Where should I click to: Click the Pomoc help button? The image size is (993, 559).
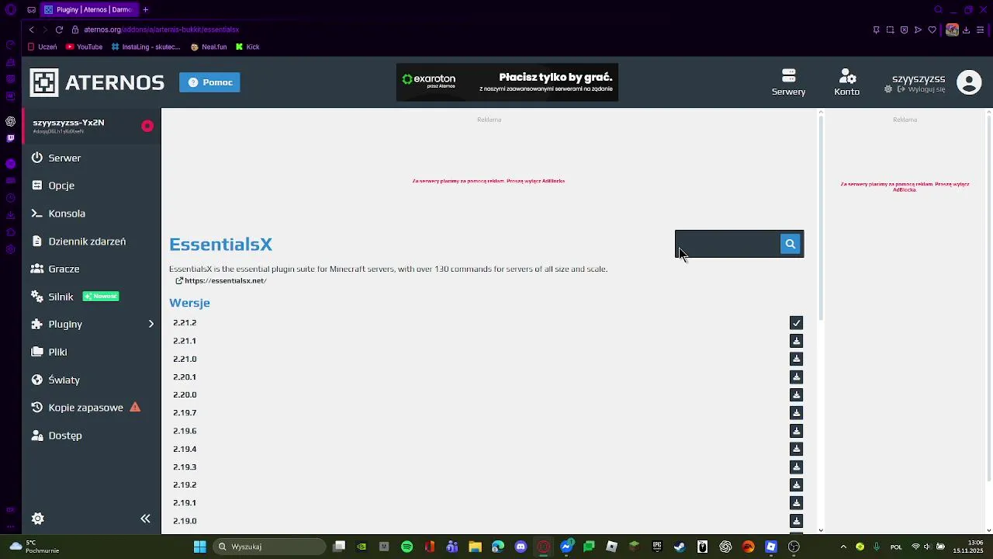[209, 82]
